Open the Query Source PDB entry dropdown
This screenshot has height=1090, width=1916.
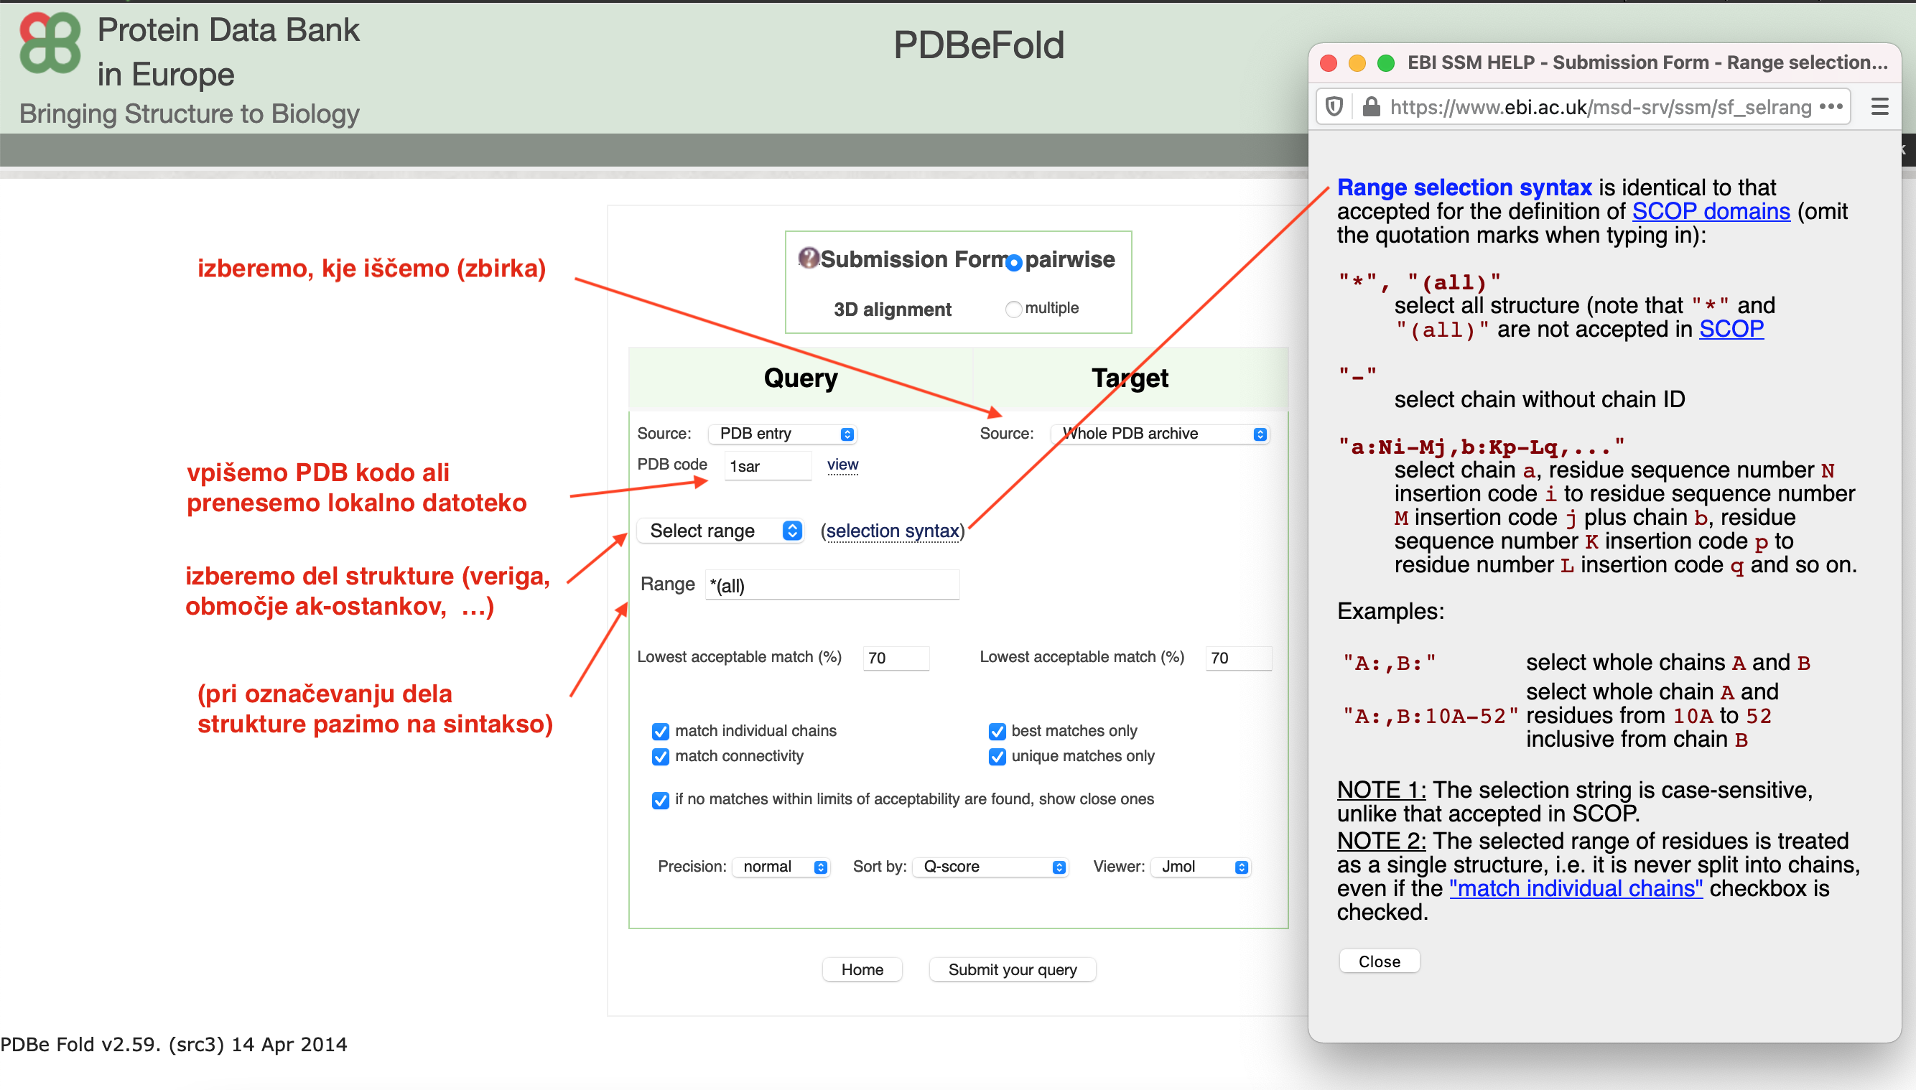(783, 434)
